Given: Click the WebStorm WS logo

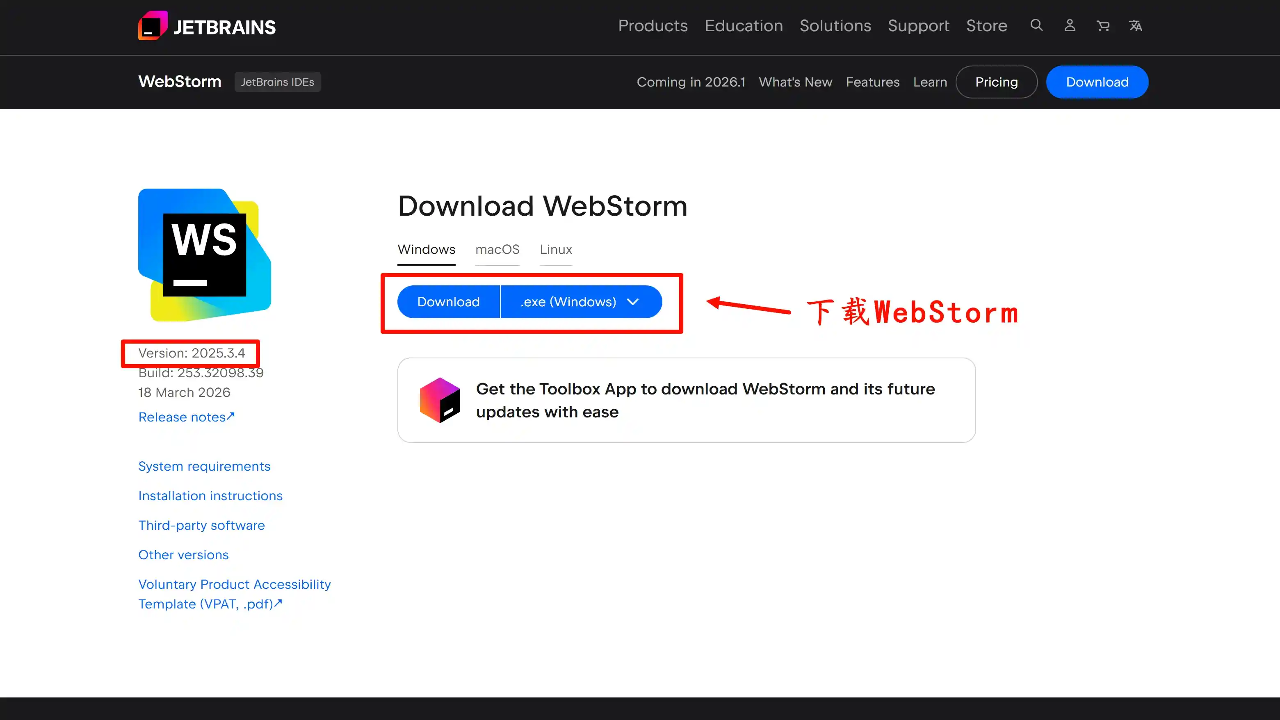Looking at the screenshot, I should (204, 255).
